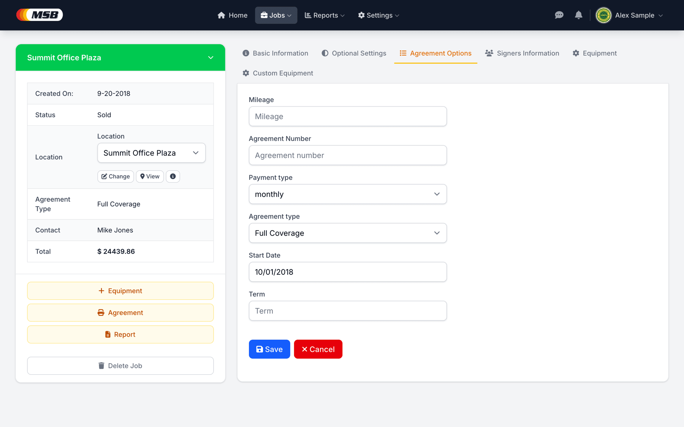Viewport: 684px width, 427px height.
Task: Click the Full Coverage value in sidebar
Action: 119,204
